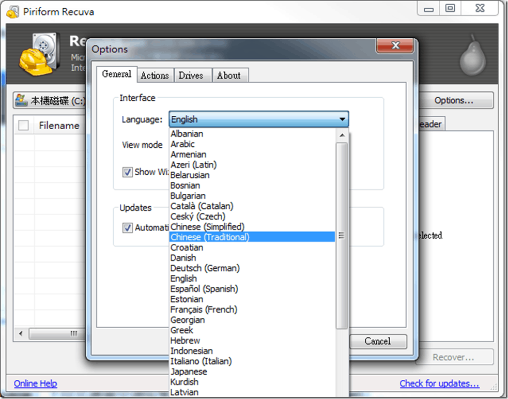This screenshot has width=508, height=399.
Task: Maximize the Piriform Recuva window
Action: pos(450,8)
